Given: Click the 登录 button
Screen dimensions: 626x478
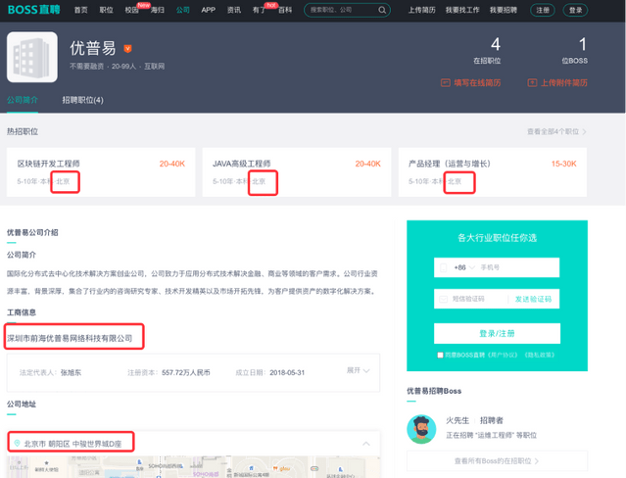Looking at the screenshot, I should point(575,10).
